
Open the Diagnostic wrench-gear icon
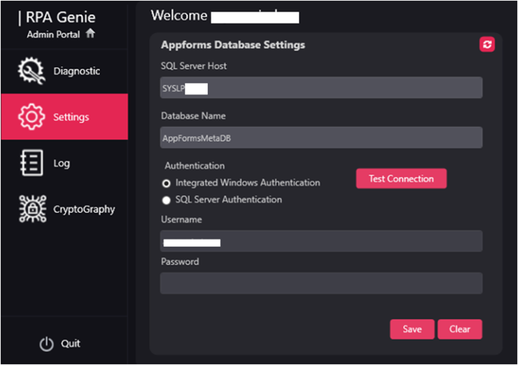(x=31, y=71)
